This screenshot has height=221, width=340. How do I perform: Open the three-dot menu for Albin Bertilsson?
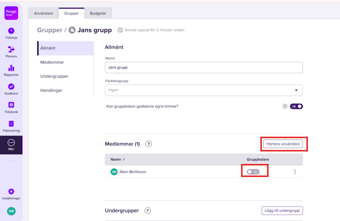(x=295, y=172)
